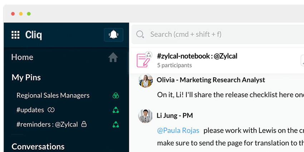
Task: Click the #updates channel status icon
Action: point(116,110)
